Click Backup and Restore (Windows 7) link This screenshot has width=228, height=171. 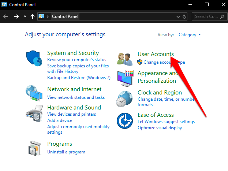coord(79,78)
